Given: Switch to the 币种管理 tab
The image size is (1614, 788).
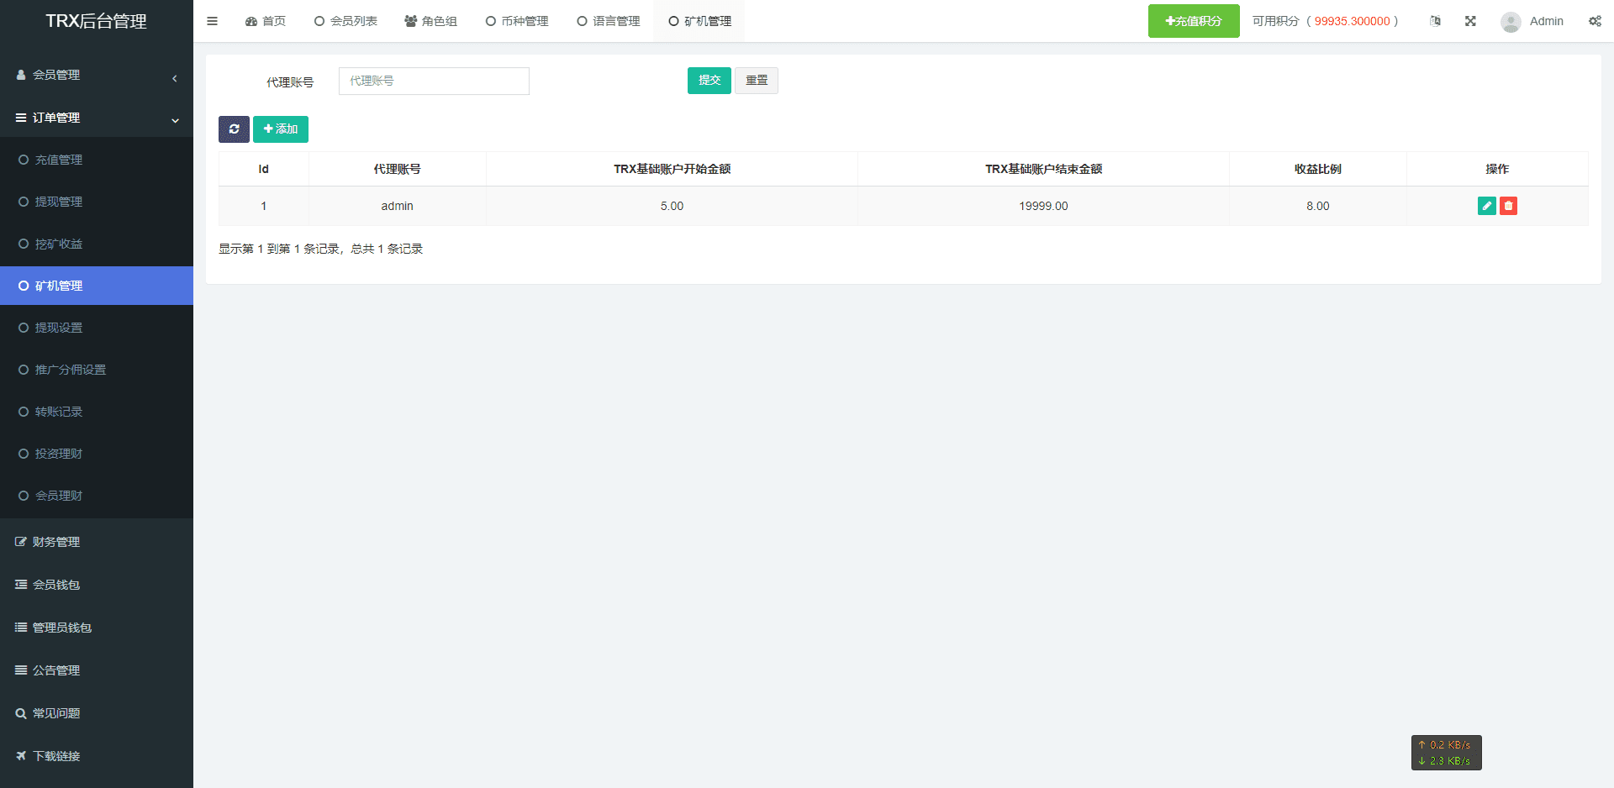Looking at the screenshot, I should [x=517, y=21].
